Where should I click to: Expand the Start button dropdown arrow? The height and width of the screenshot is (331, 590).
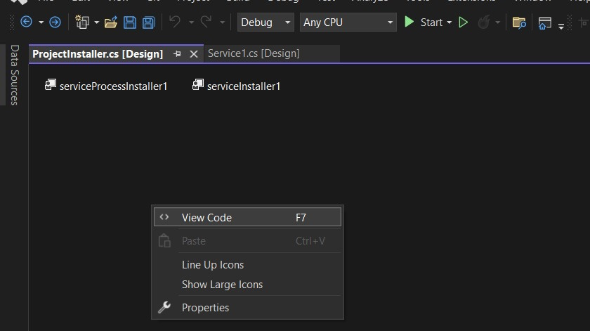click(x=450, y=22)
